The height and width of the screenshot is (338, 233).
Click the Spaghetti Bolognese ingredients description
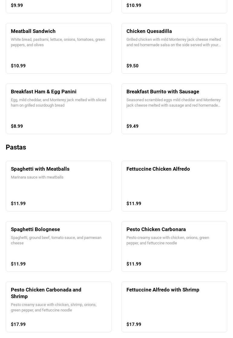click(x=56, y=240)
